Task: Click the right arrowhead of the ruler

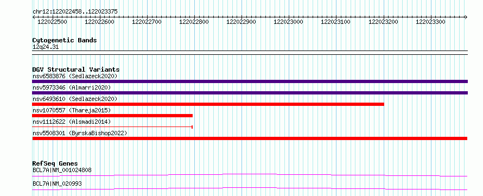Action: pos(466,17)
